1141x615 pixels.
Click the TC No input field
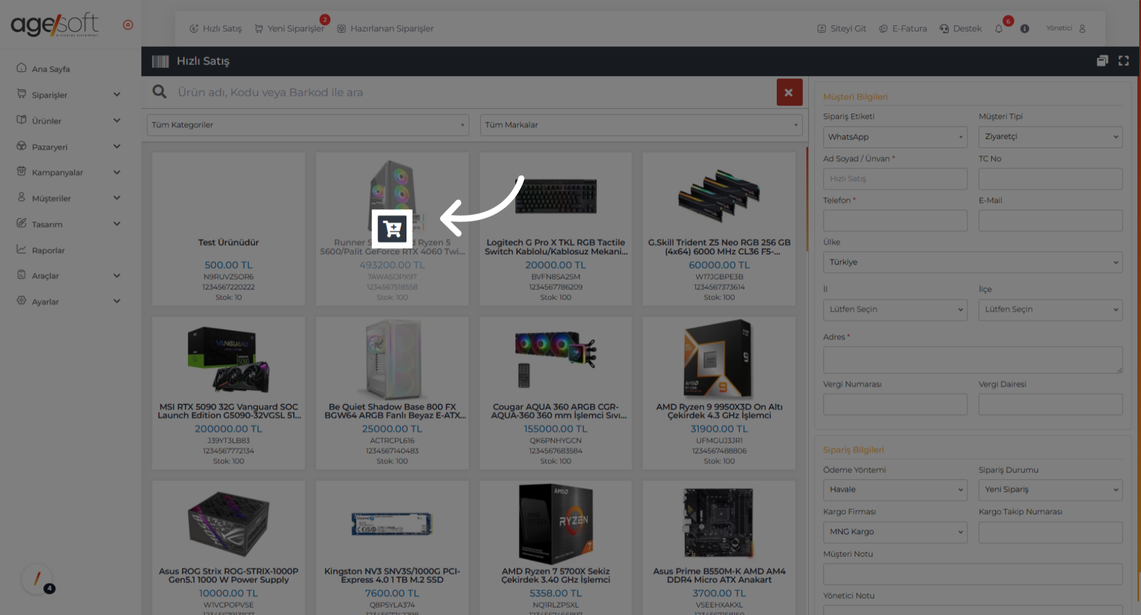pos(1051,179)
